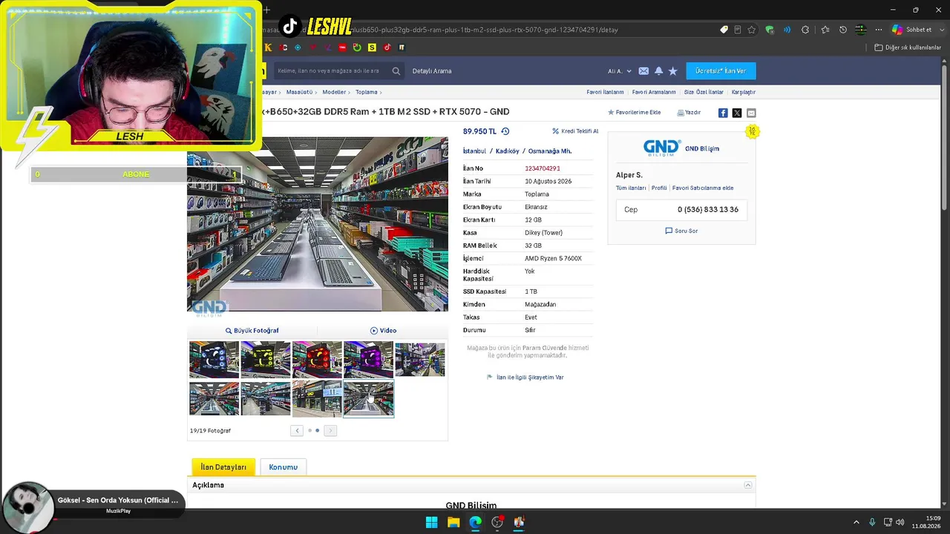
Task: Collapse the Açıklama section
Action: [x=748, y=485]
